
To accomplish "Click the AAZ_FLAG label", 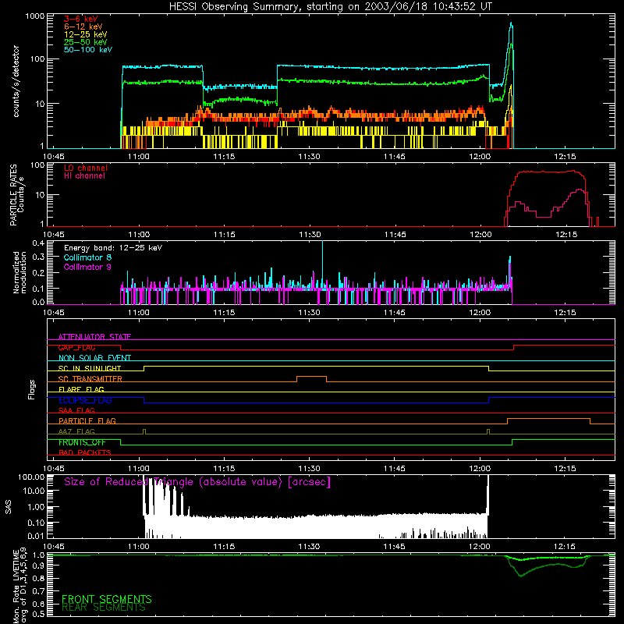I will [x=76, y=431].
